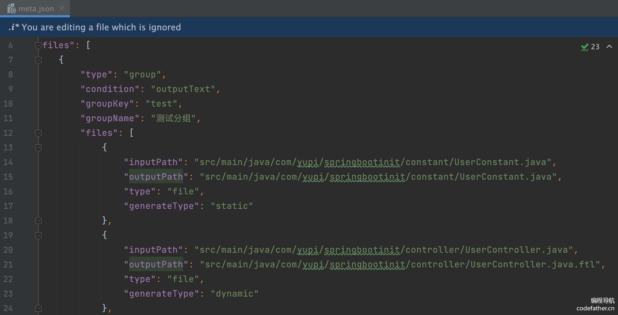
Task: Click the 23 problems count indicator
Action: 595,47
